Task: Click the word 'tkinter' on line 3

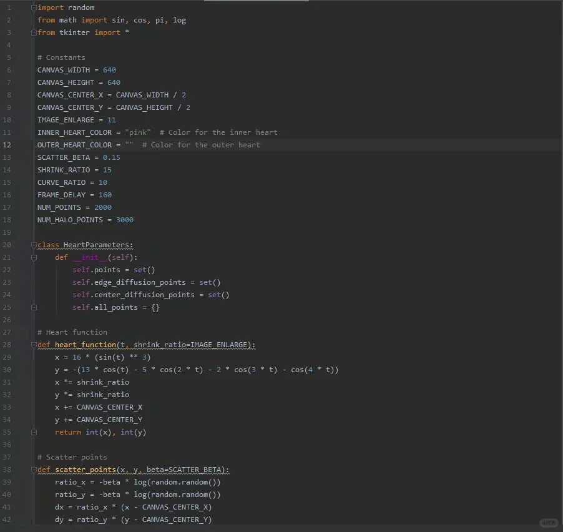Action: click(74, 32)
